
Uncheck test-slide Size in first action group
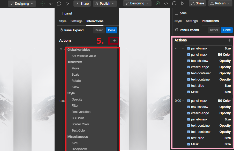tap(189, 86)
